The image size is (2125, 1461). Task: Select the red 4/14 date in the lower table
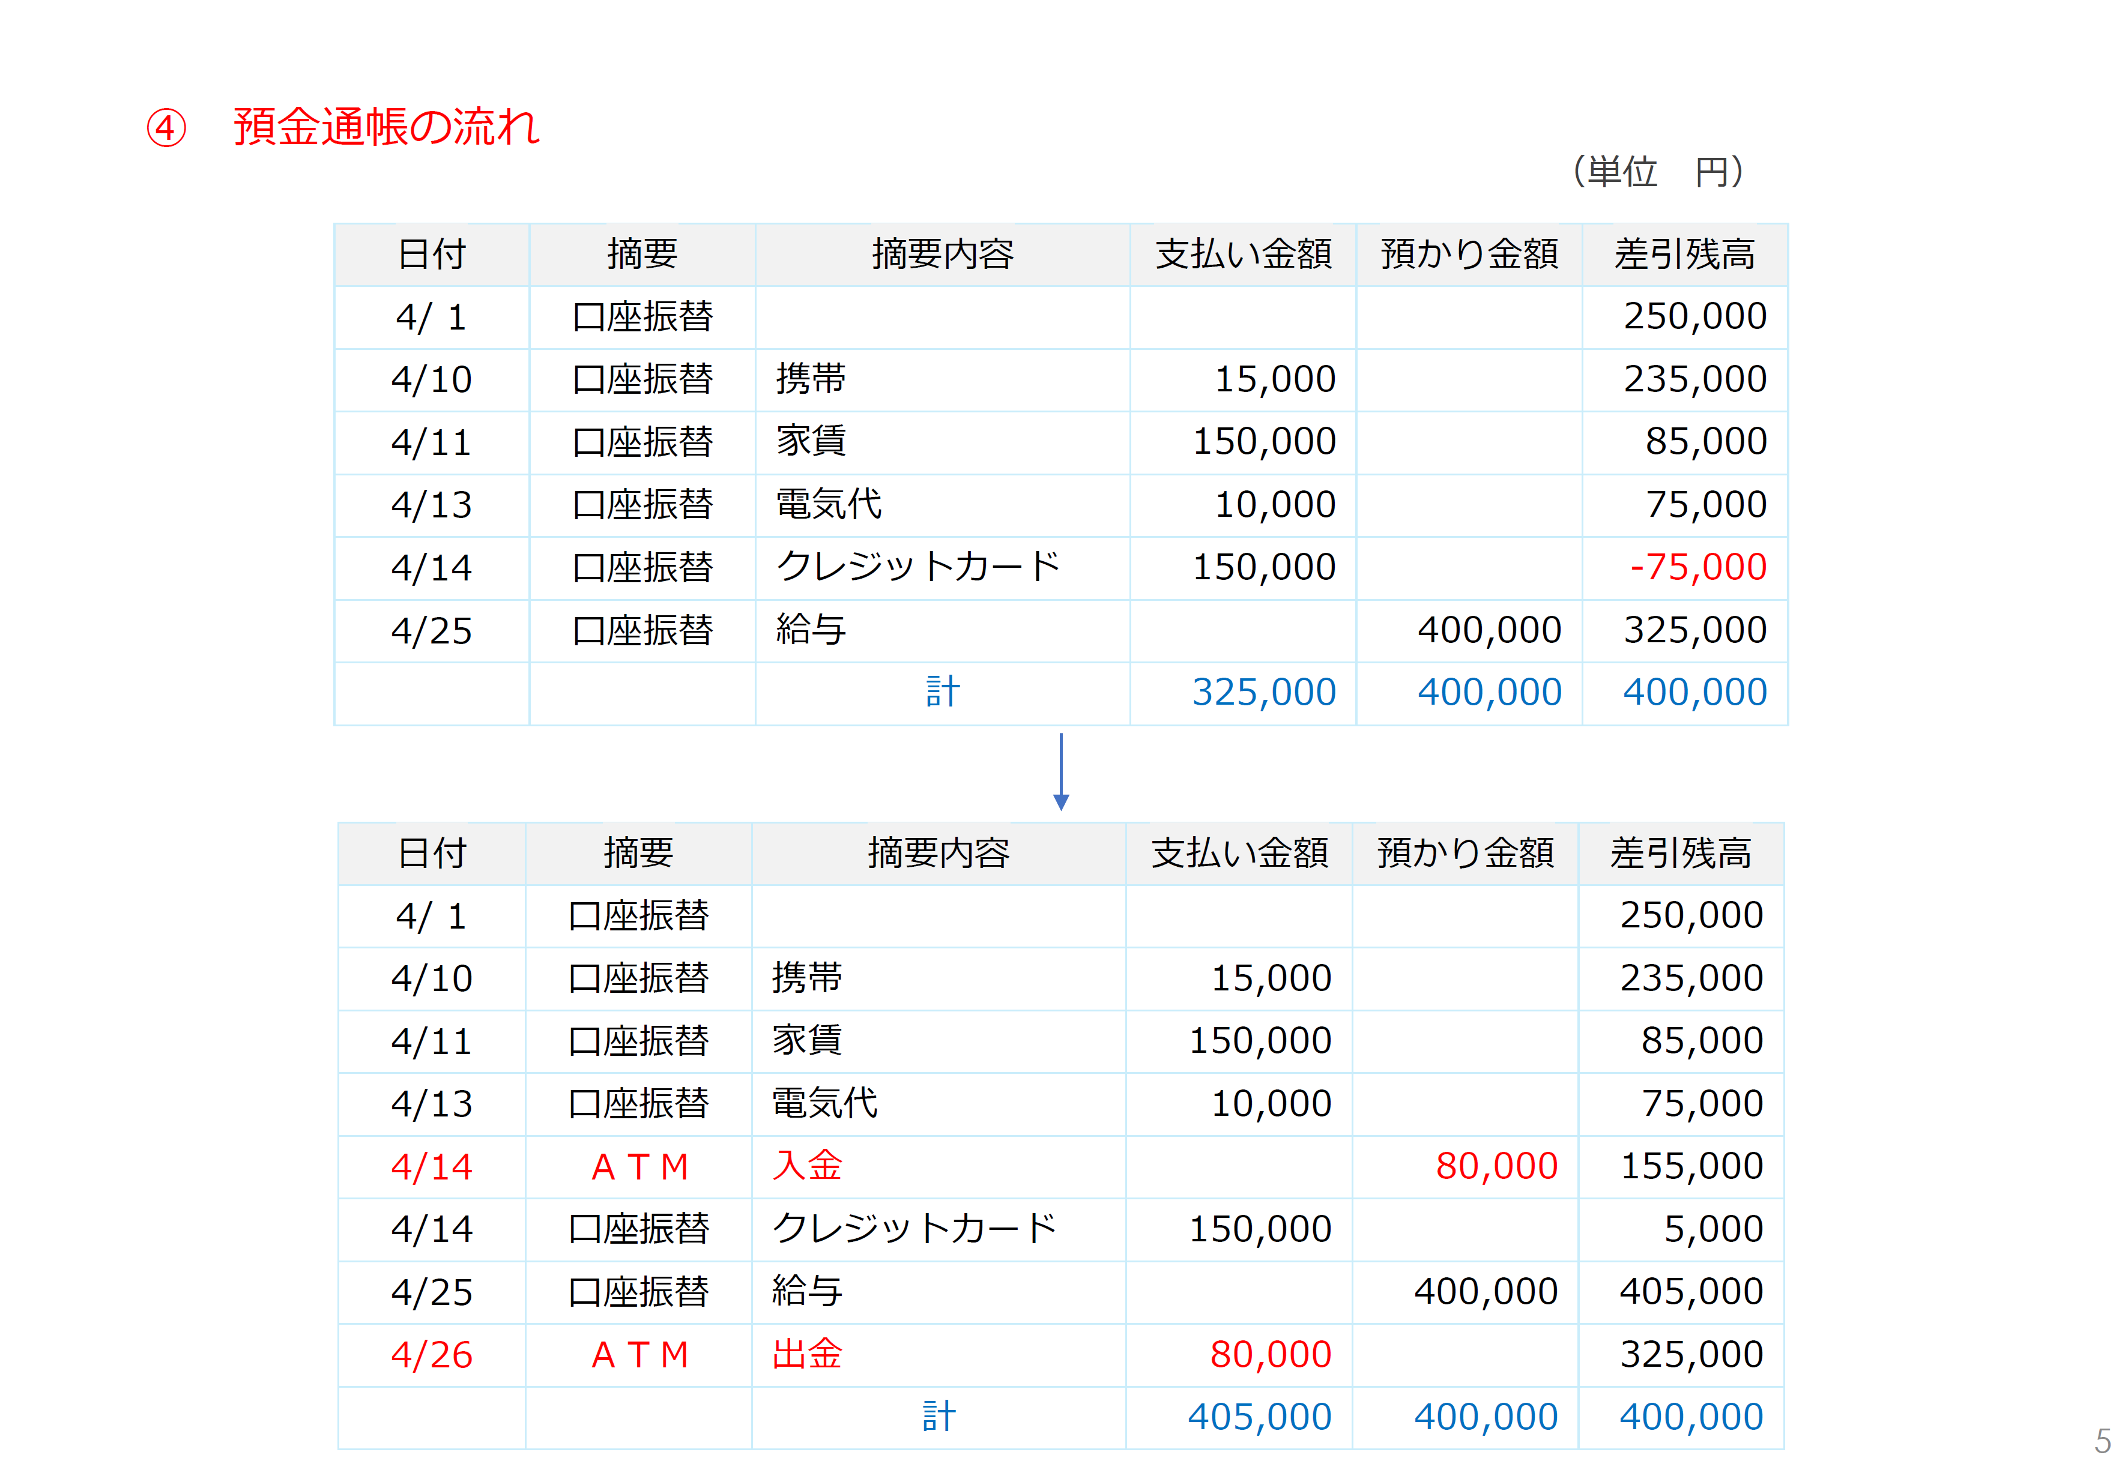(x=431, y=1167)
